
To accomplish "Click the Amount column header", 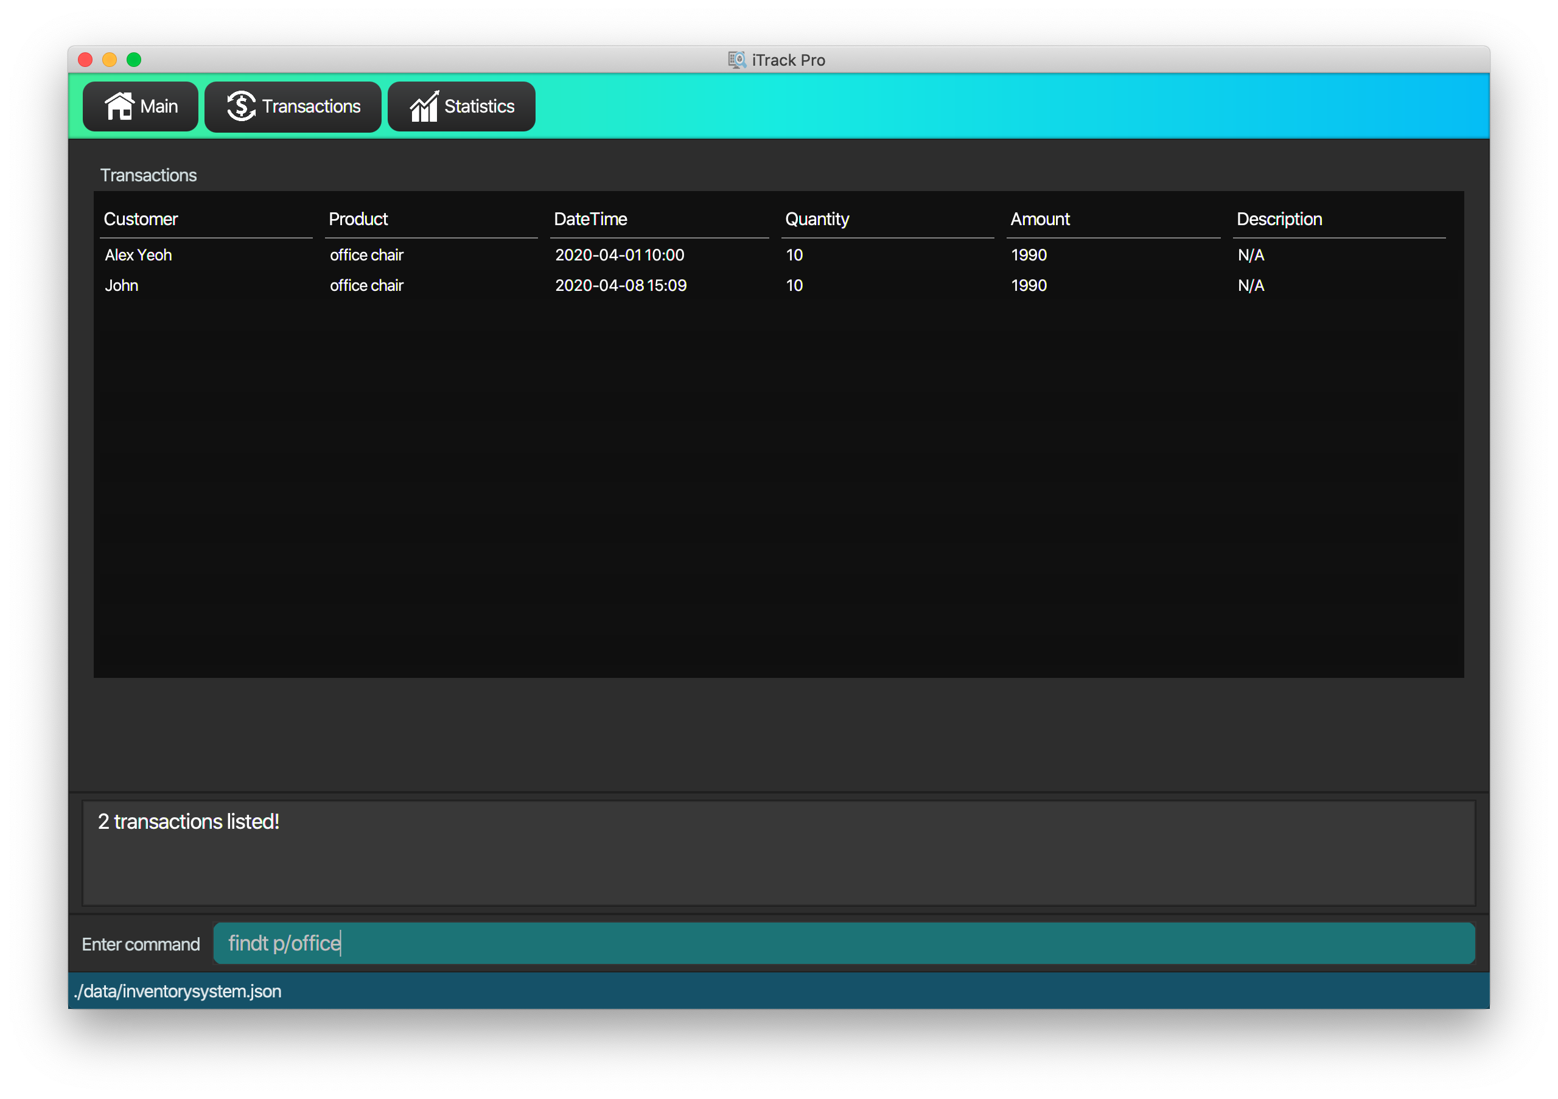I will coord(1038,218).
